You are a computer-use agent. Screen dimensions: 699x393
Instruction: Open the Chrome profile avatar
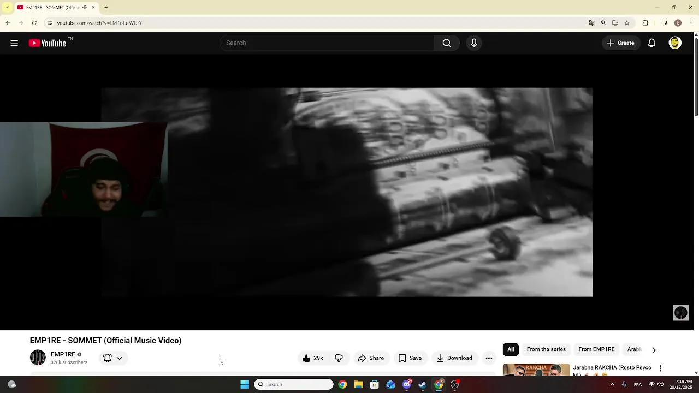pos(678,23)
